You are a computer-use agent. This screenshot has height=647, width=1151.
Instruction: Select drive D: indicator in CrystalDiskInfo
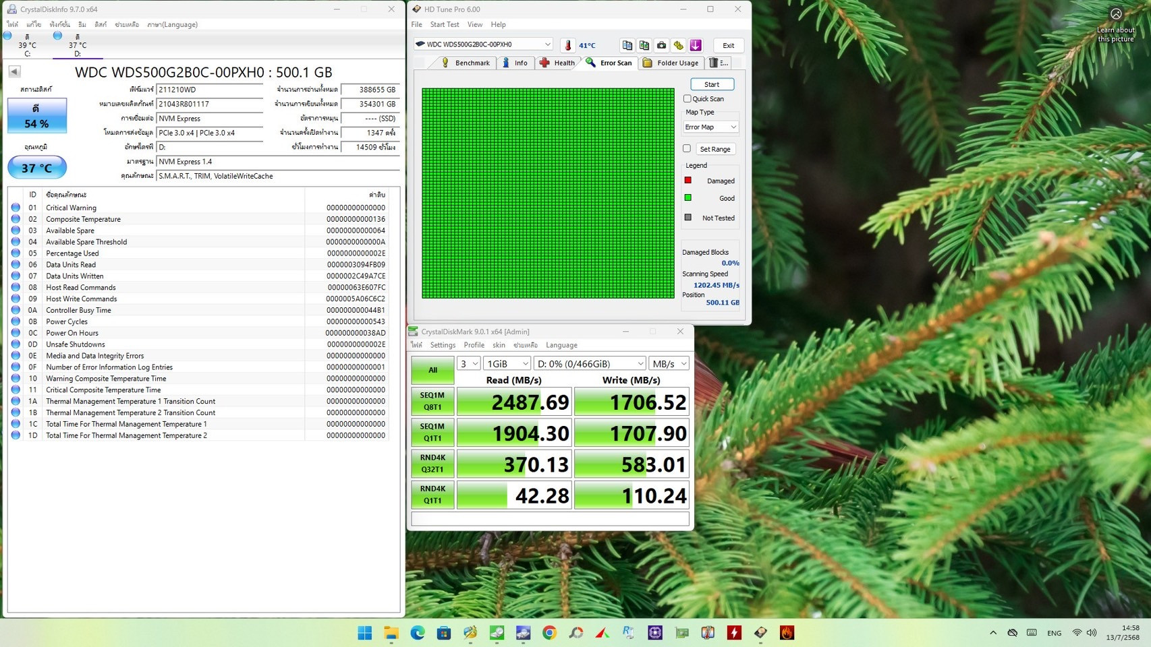click(x=77, y=44)
